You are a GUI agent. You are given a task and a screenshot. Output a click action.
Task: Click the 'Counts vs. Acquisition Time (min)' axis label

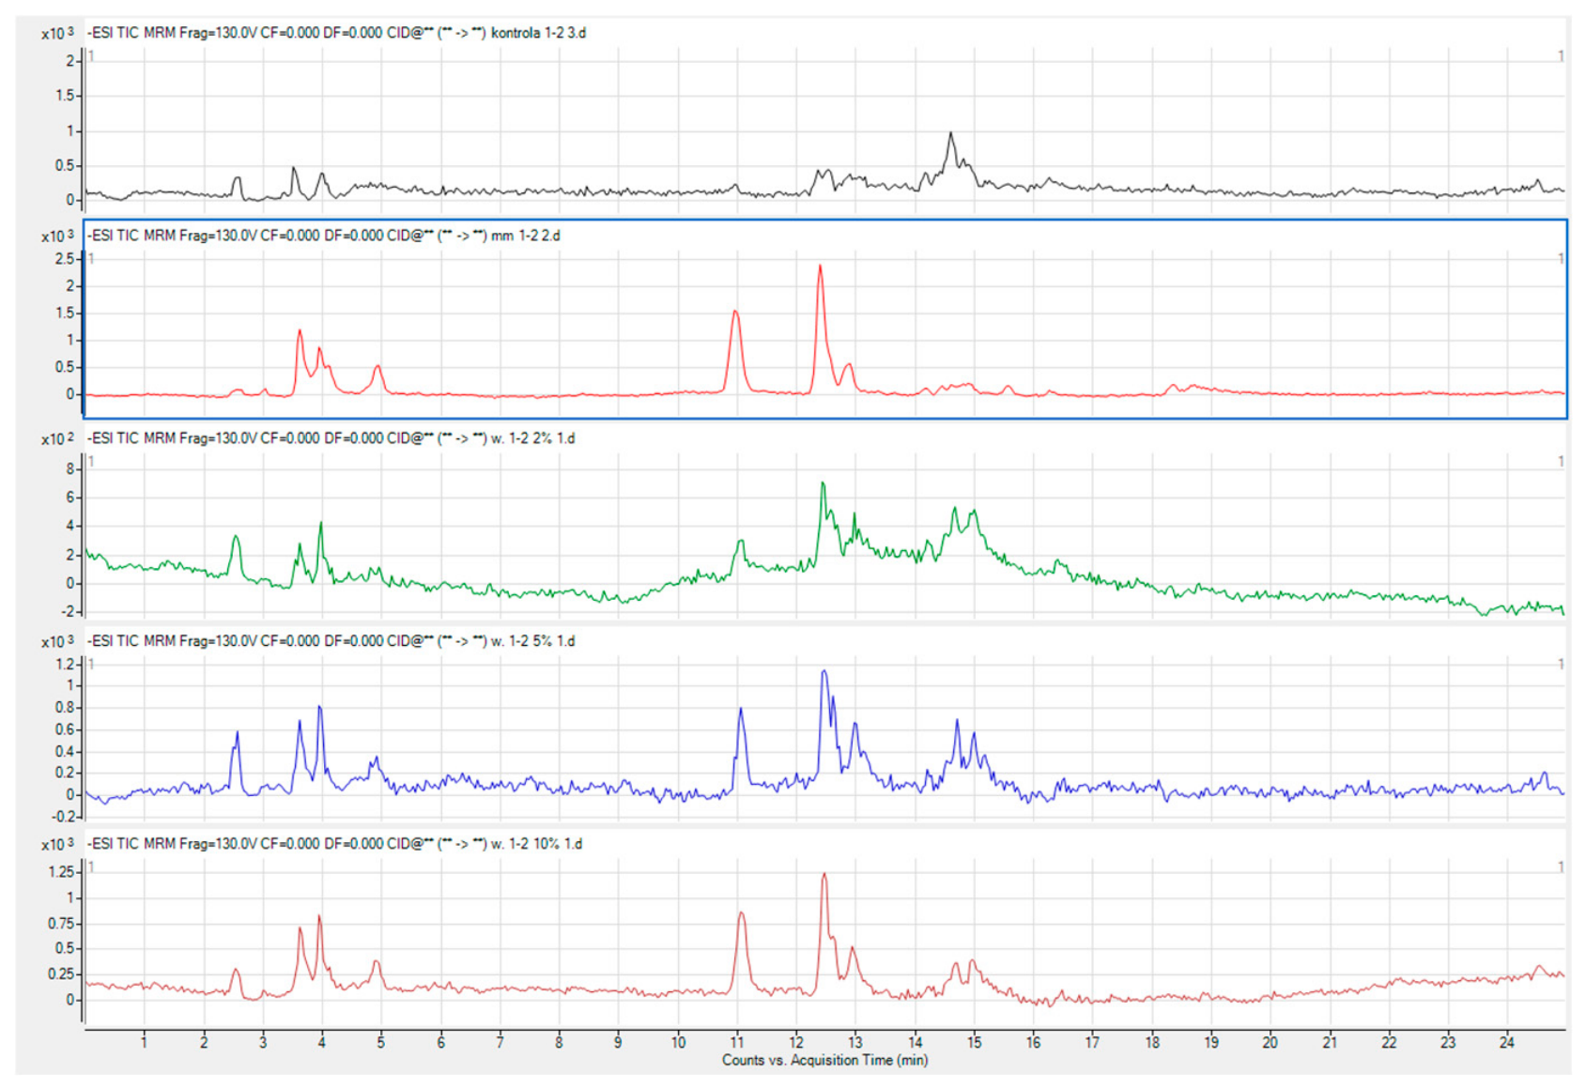click(824, 1060)
